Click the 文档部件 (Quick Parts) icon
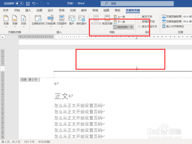Image resolution: width=192 pixels, height=144 pixels. pos(62,18)
